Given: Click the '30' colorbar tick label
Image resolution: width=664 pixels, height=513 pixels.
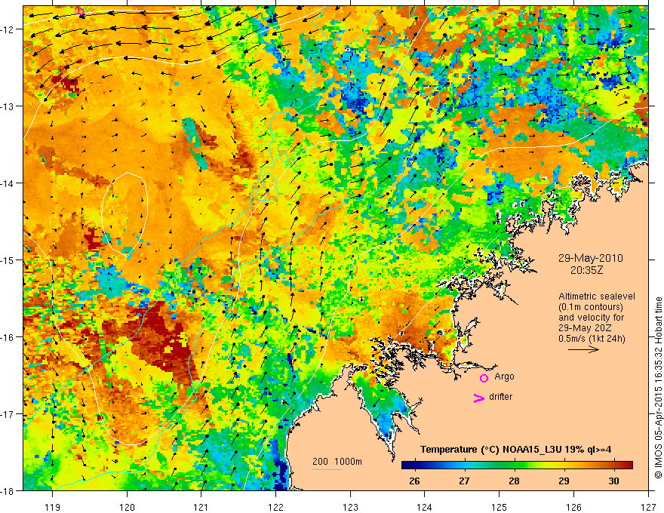Looking at the screenshot, I should coord(613,481).
